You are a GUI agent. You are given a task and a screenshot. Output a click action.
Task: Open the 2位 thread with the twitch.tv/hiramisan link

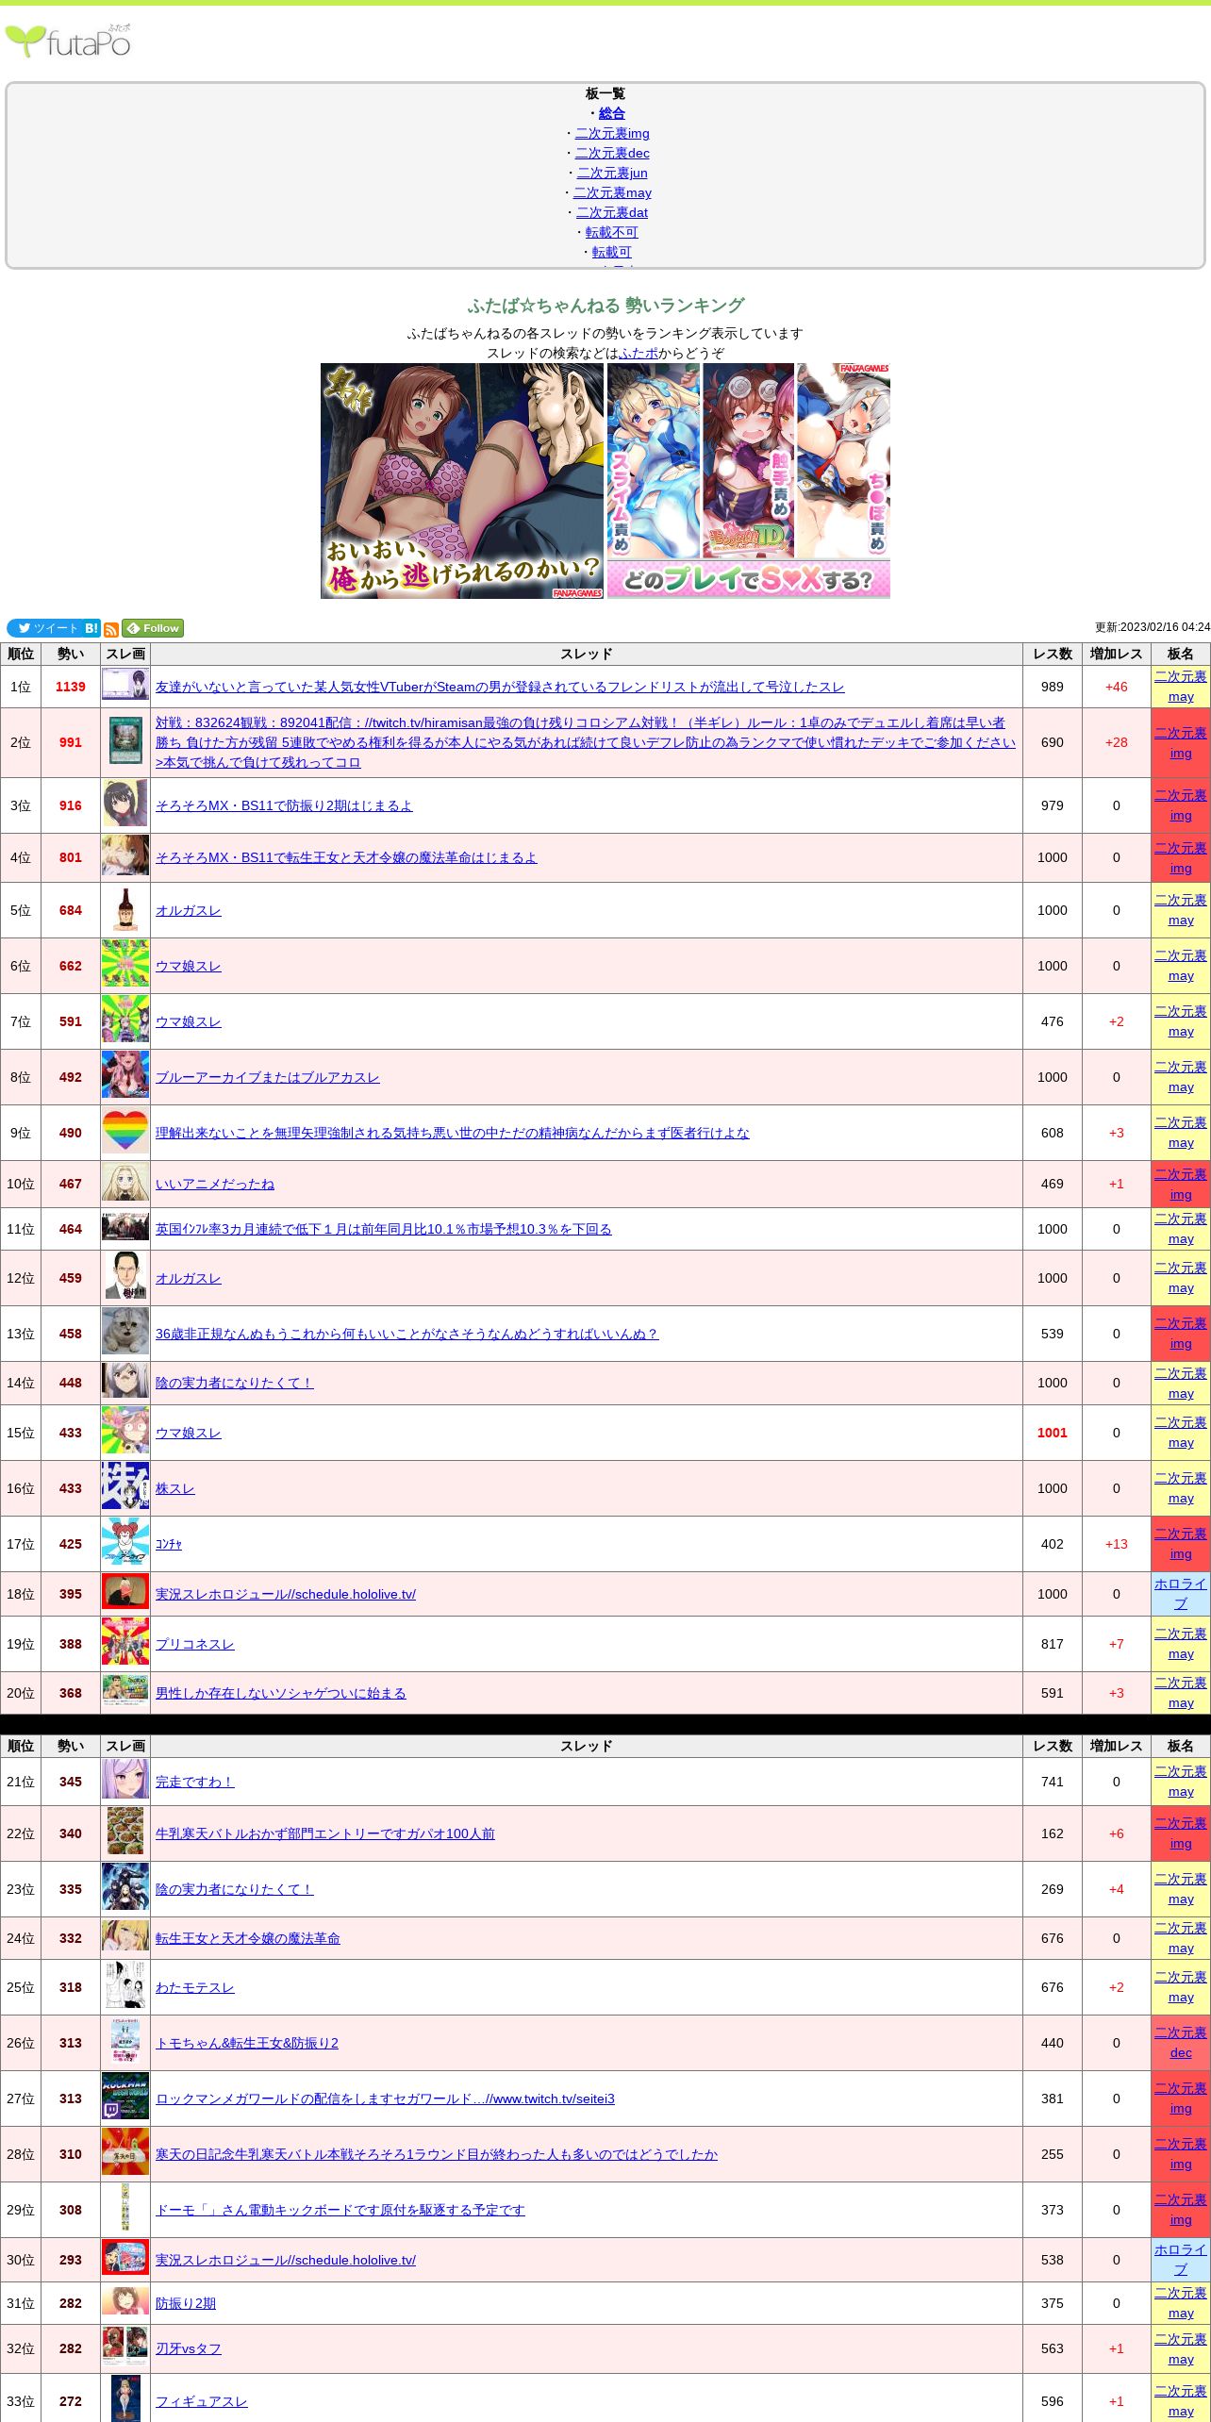coord(586,742)
